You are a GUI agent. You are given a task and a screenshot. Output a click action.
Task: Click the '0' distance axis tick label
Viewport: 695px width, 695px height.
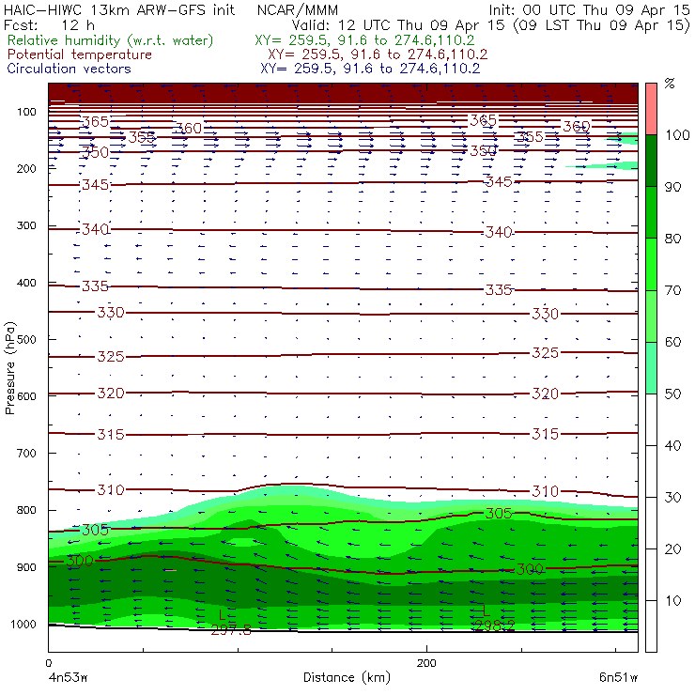(48, 663)
